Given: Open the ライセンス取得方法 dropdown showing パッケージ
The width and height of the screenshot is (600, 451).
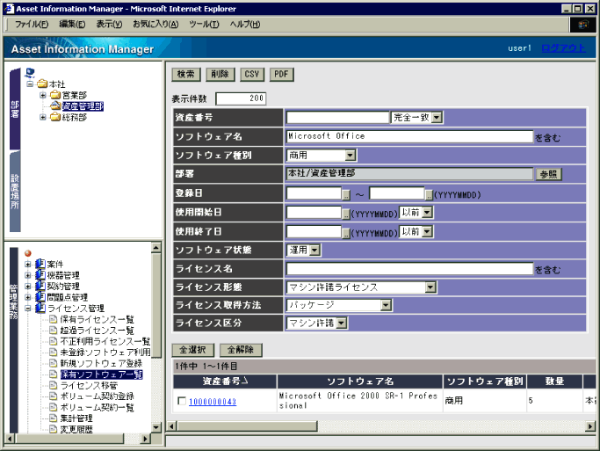Looking at the screenshot, I should pyautogui.click(x=387, y=305).
